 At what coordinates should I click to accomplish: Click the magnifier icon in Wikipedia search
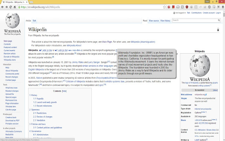pos(219,20)
